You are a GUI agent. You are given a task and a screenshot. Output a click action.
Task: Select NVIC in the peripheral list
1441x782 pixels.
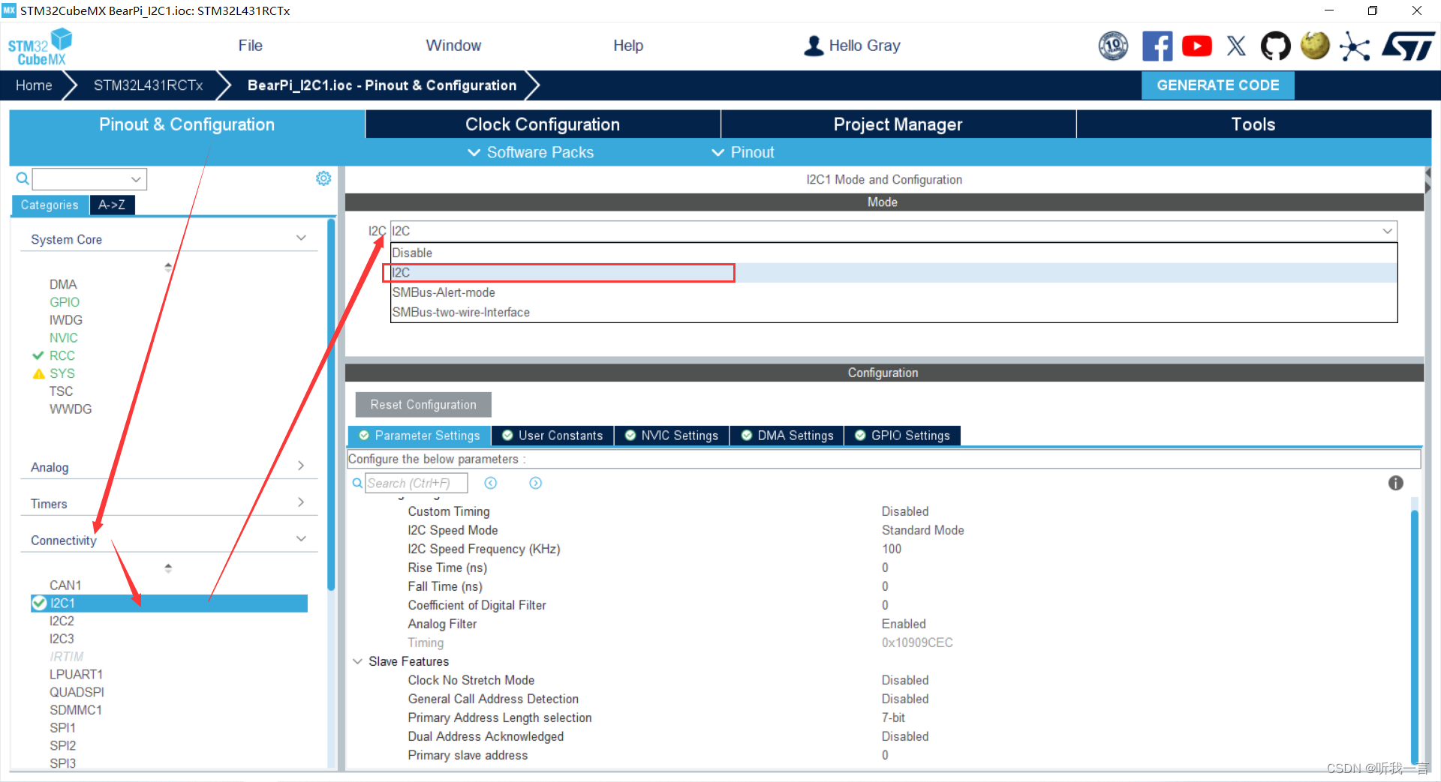[64, 338]
